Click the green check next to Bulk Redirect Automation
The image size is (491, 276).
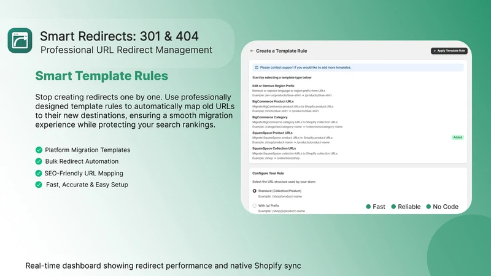39,161
